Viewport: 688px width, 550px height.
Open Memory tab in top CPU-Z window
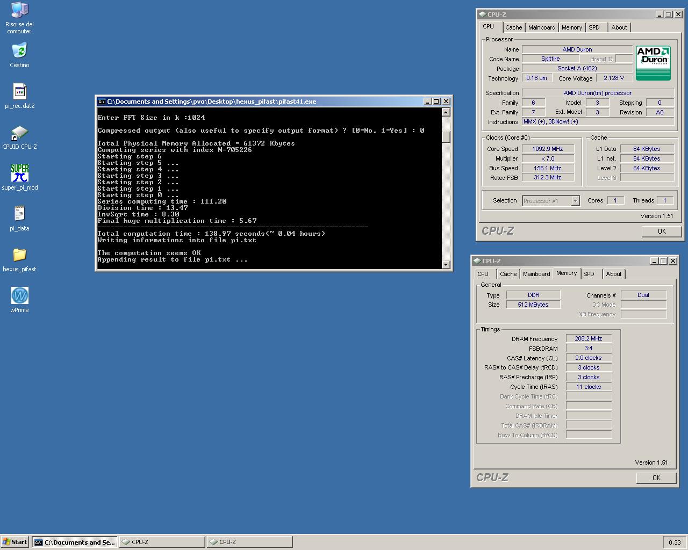[572, 27]
